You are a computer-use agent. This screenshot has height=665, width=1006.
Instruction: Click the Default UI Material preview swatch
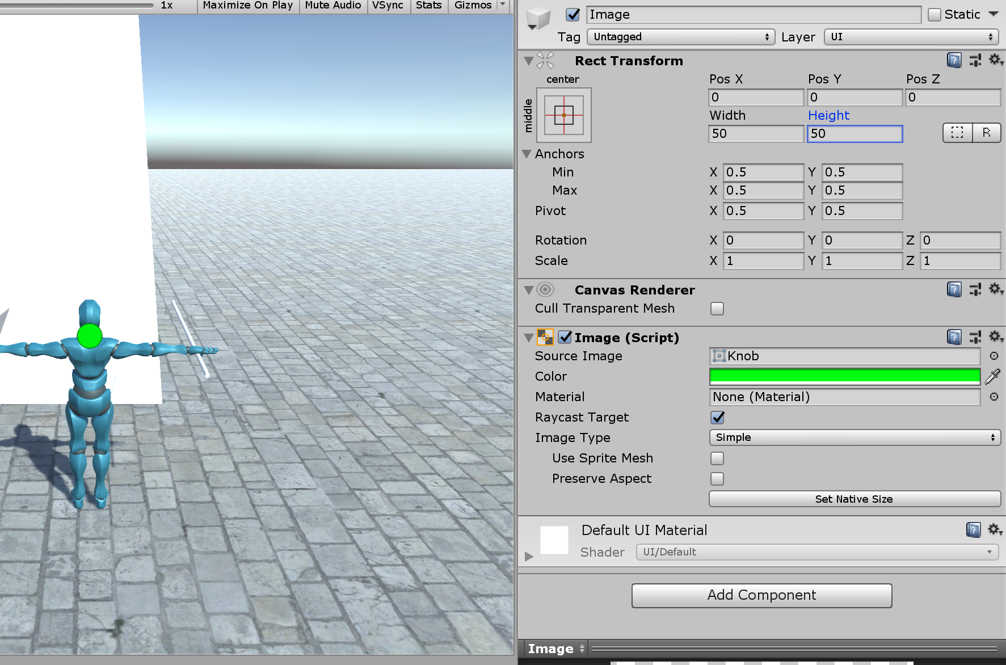pyautogui.click(x=554, y=540)
